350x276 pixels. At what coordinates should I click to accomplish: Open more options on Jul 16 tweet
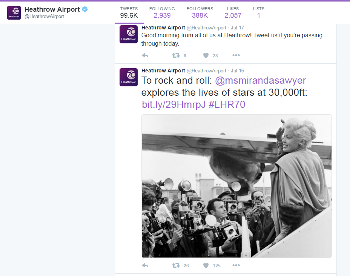(x=236, y=265)
